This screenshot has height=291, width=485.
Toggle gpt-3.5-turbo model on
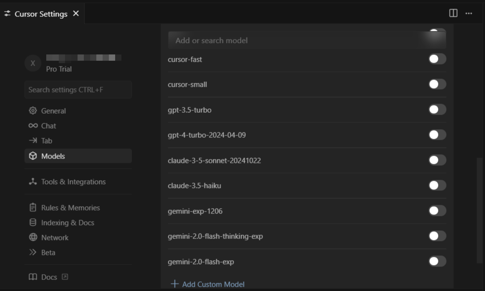[x=437, y=109]
